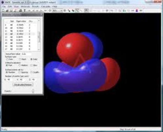Image resolution: width=163 pixels, height=132 pixels.
Task: Click the Occ column header
Action: point(31,21)
